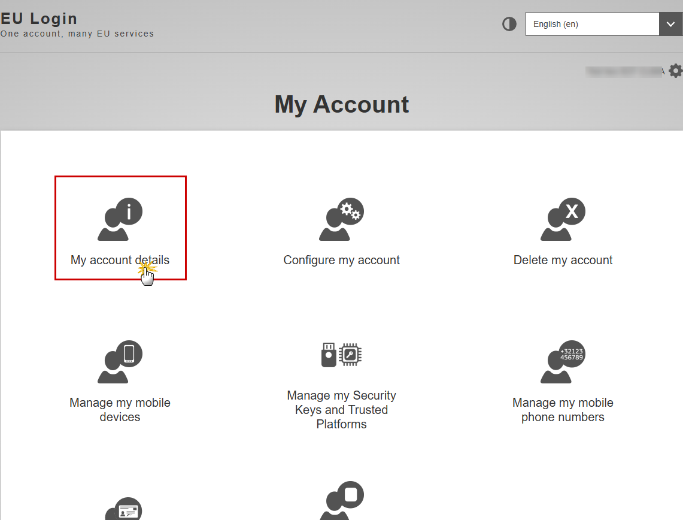Click the 'One account, many EU services' tagline
The image size is (683, 520).
77,34
